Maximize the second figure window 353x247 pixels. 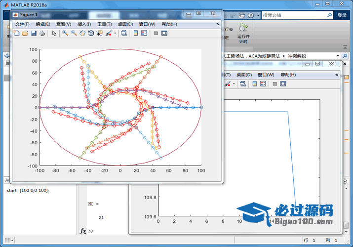click(x=317, y=64)
